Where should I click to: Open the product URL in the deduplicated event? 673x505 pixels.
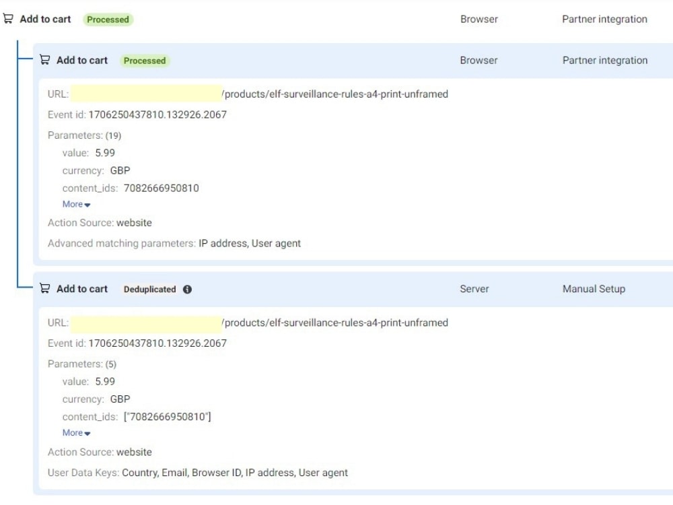pyautogui.click(x=333, y=323)
